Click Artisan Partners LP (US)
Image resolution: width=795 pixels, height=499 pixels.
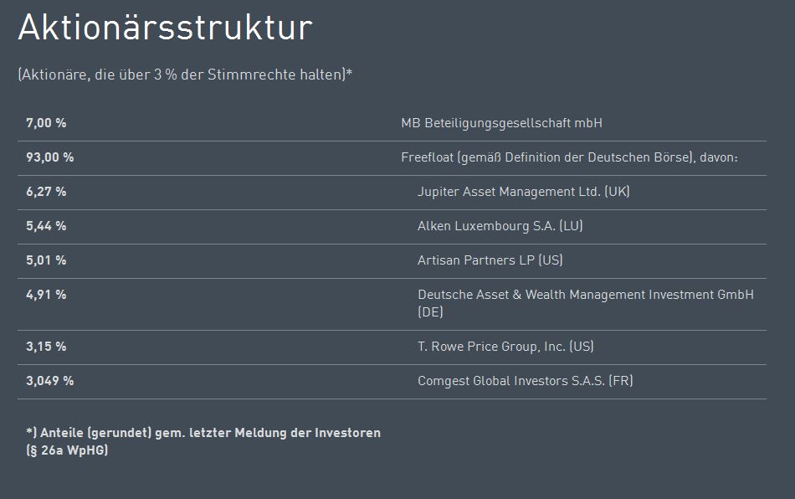tap(490, 260)
